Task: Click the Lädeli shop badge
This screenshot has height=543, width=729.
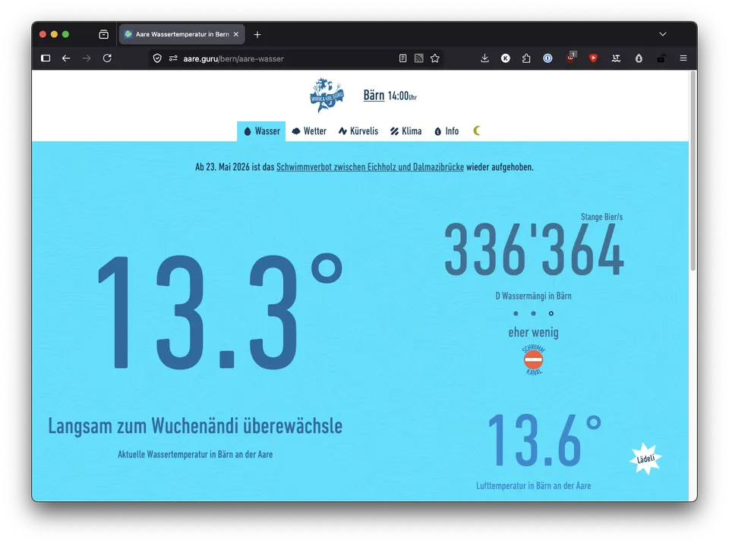Action: pyautogui.click(x=645, y=459)
